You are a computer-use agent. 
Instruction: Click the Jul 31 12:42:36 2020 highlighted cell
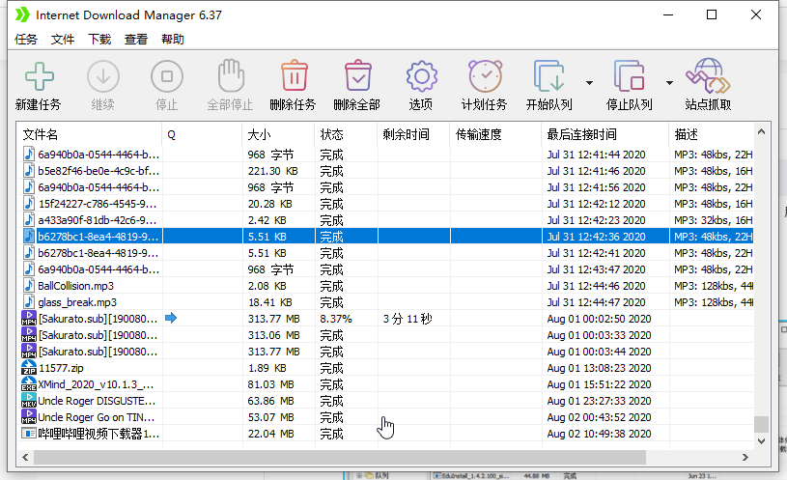tap(596, 237)
